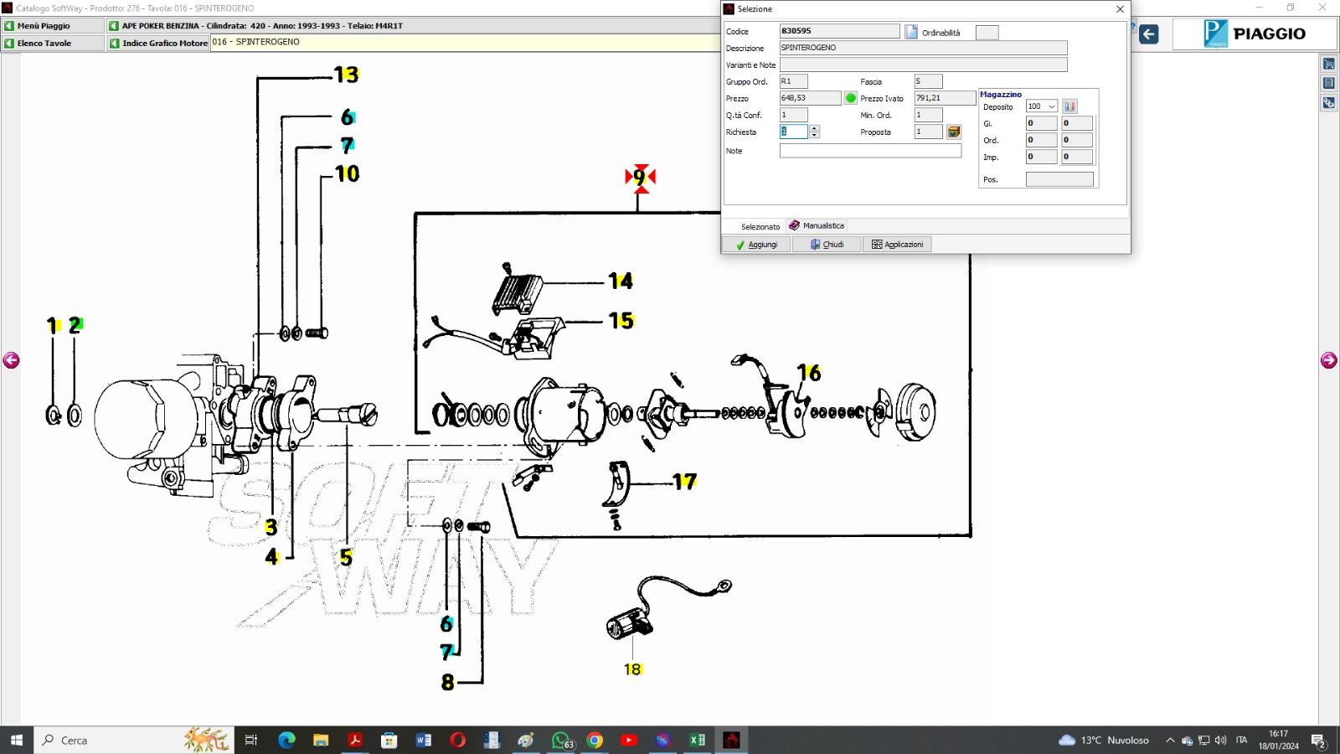Open the warehouse chart icon near Deposito
The image size is (1340, 754).
1069,106
